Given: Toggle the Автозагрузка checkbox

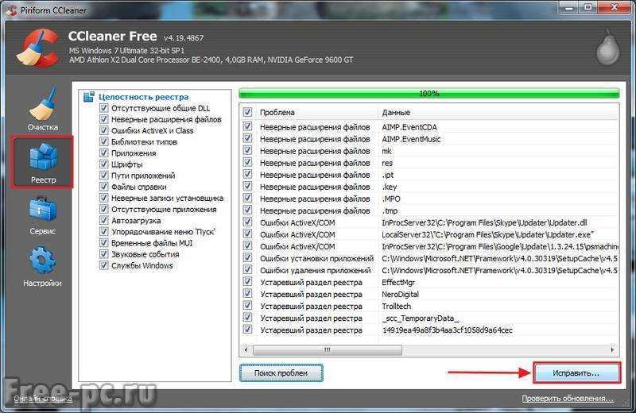Looking at the screenshot, I should [x=104, y=221].
